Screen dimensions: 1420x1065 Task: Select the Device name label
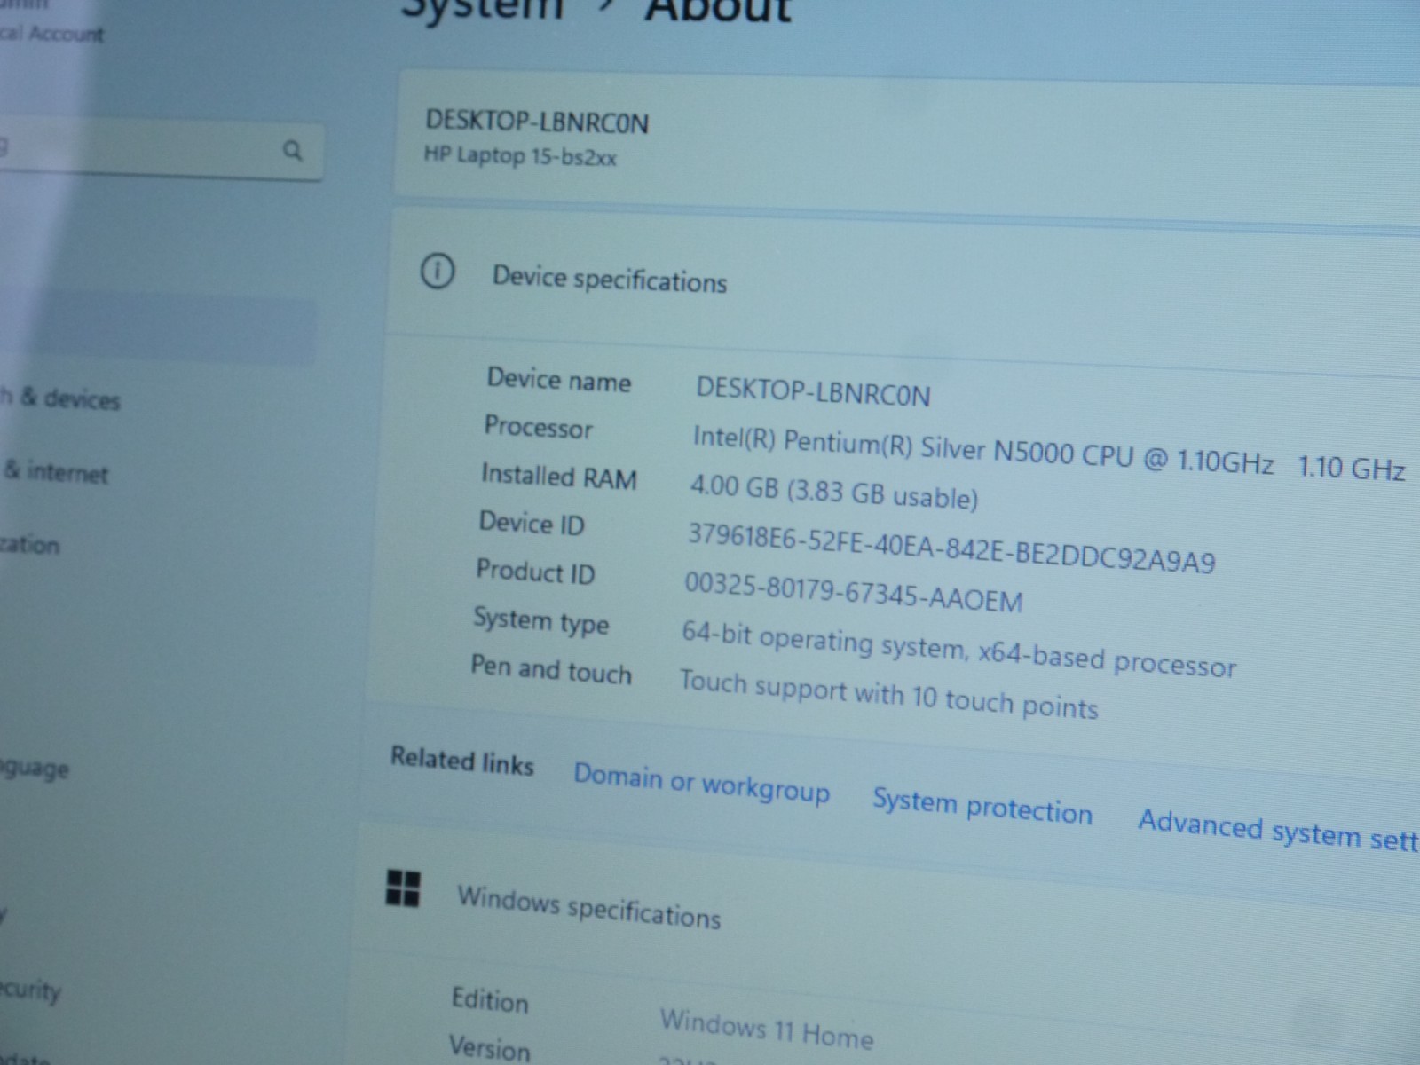tap(559, 380)
